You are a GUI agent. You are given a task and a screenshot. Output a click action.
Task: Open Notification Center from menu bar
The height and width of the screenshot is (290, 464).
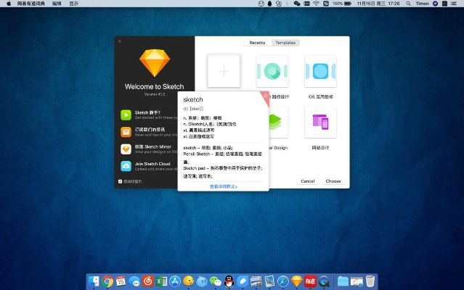[x=453, y=4]
